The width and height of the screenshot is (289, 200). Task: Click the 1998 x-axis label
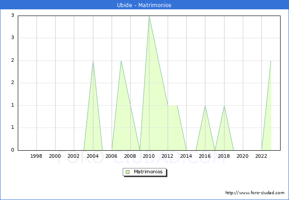(x=36, y=156)
